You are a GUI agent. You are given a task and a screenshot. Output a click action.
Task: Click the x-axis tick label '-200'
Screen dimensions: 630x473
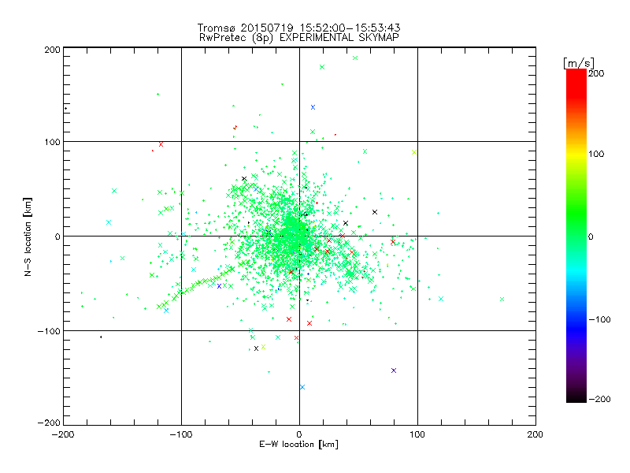pyautogui.click(x=63, y=434)
